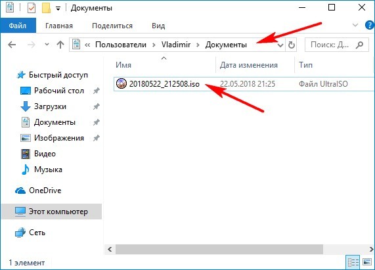Open Загрузки in navigation pane
Screen dimensions: 375x270
[x=50, y=106]
